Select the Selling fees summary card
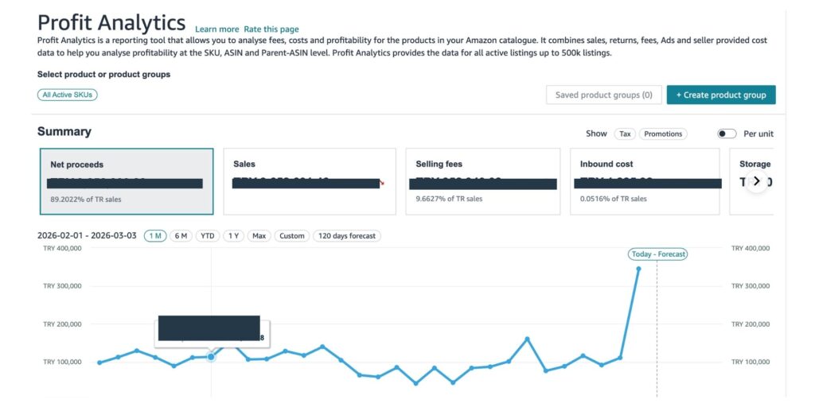The image size is (815, 407). 483,181
